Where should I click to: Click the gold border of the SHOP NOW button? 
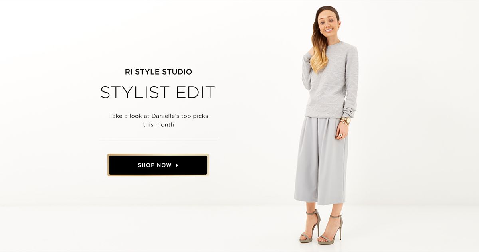(x=158, y=154)
